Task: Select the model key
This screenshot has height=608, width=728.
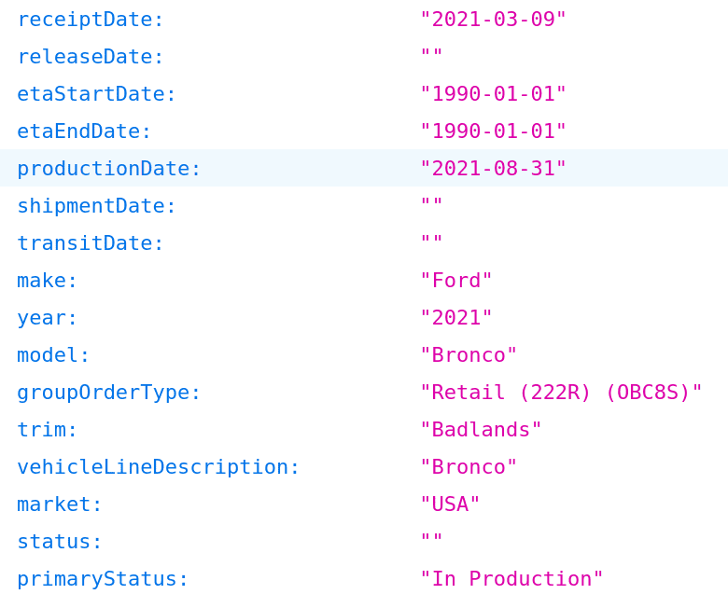Action: [53, 355]
